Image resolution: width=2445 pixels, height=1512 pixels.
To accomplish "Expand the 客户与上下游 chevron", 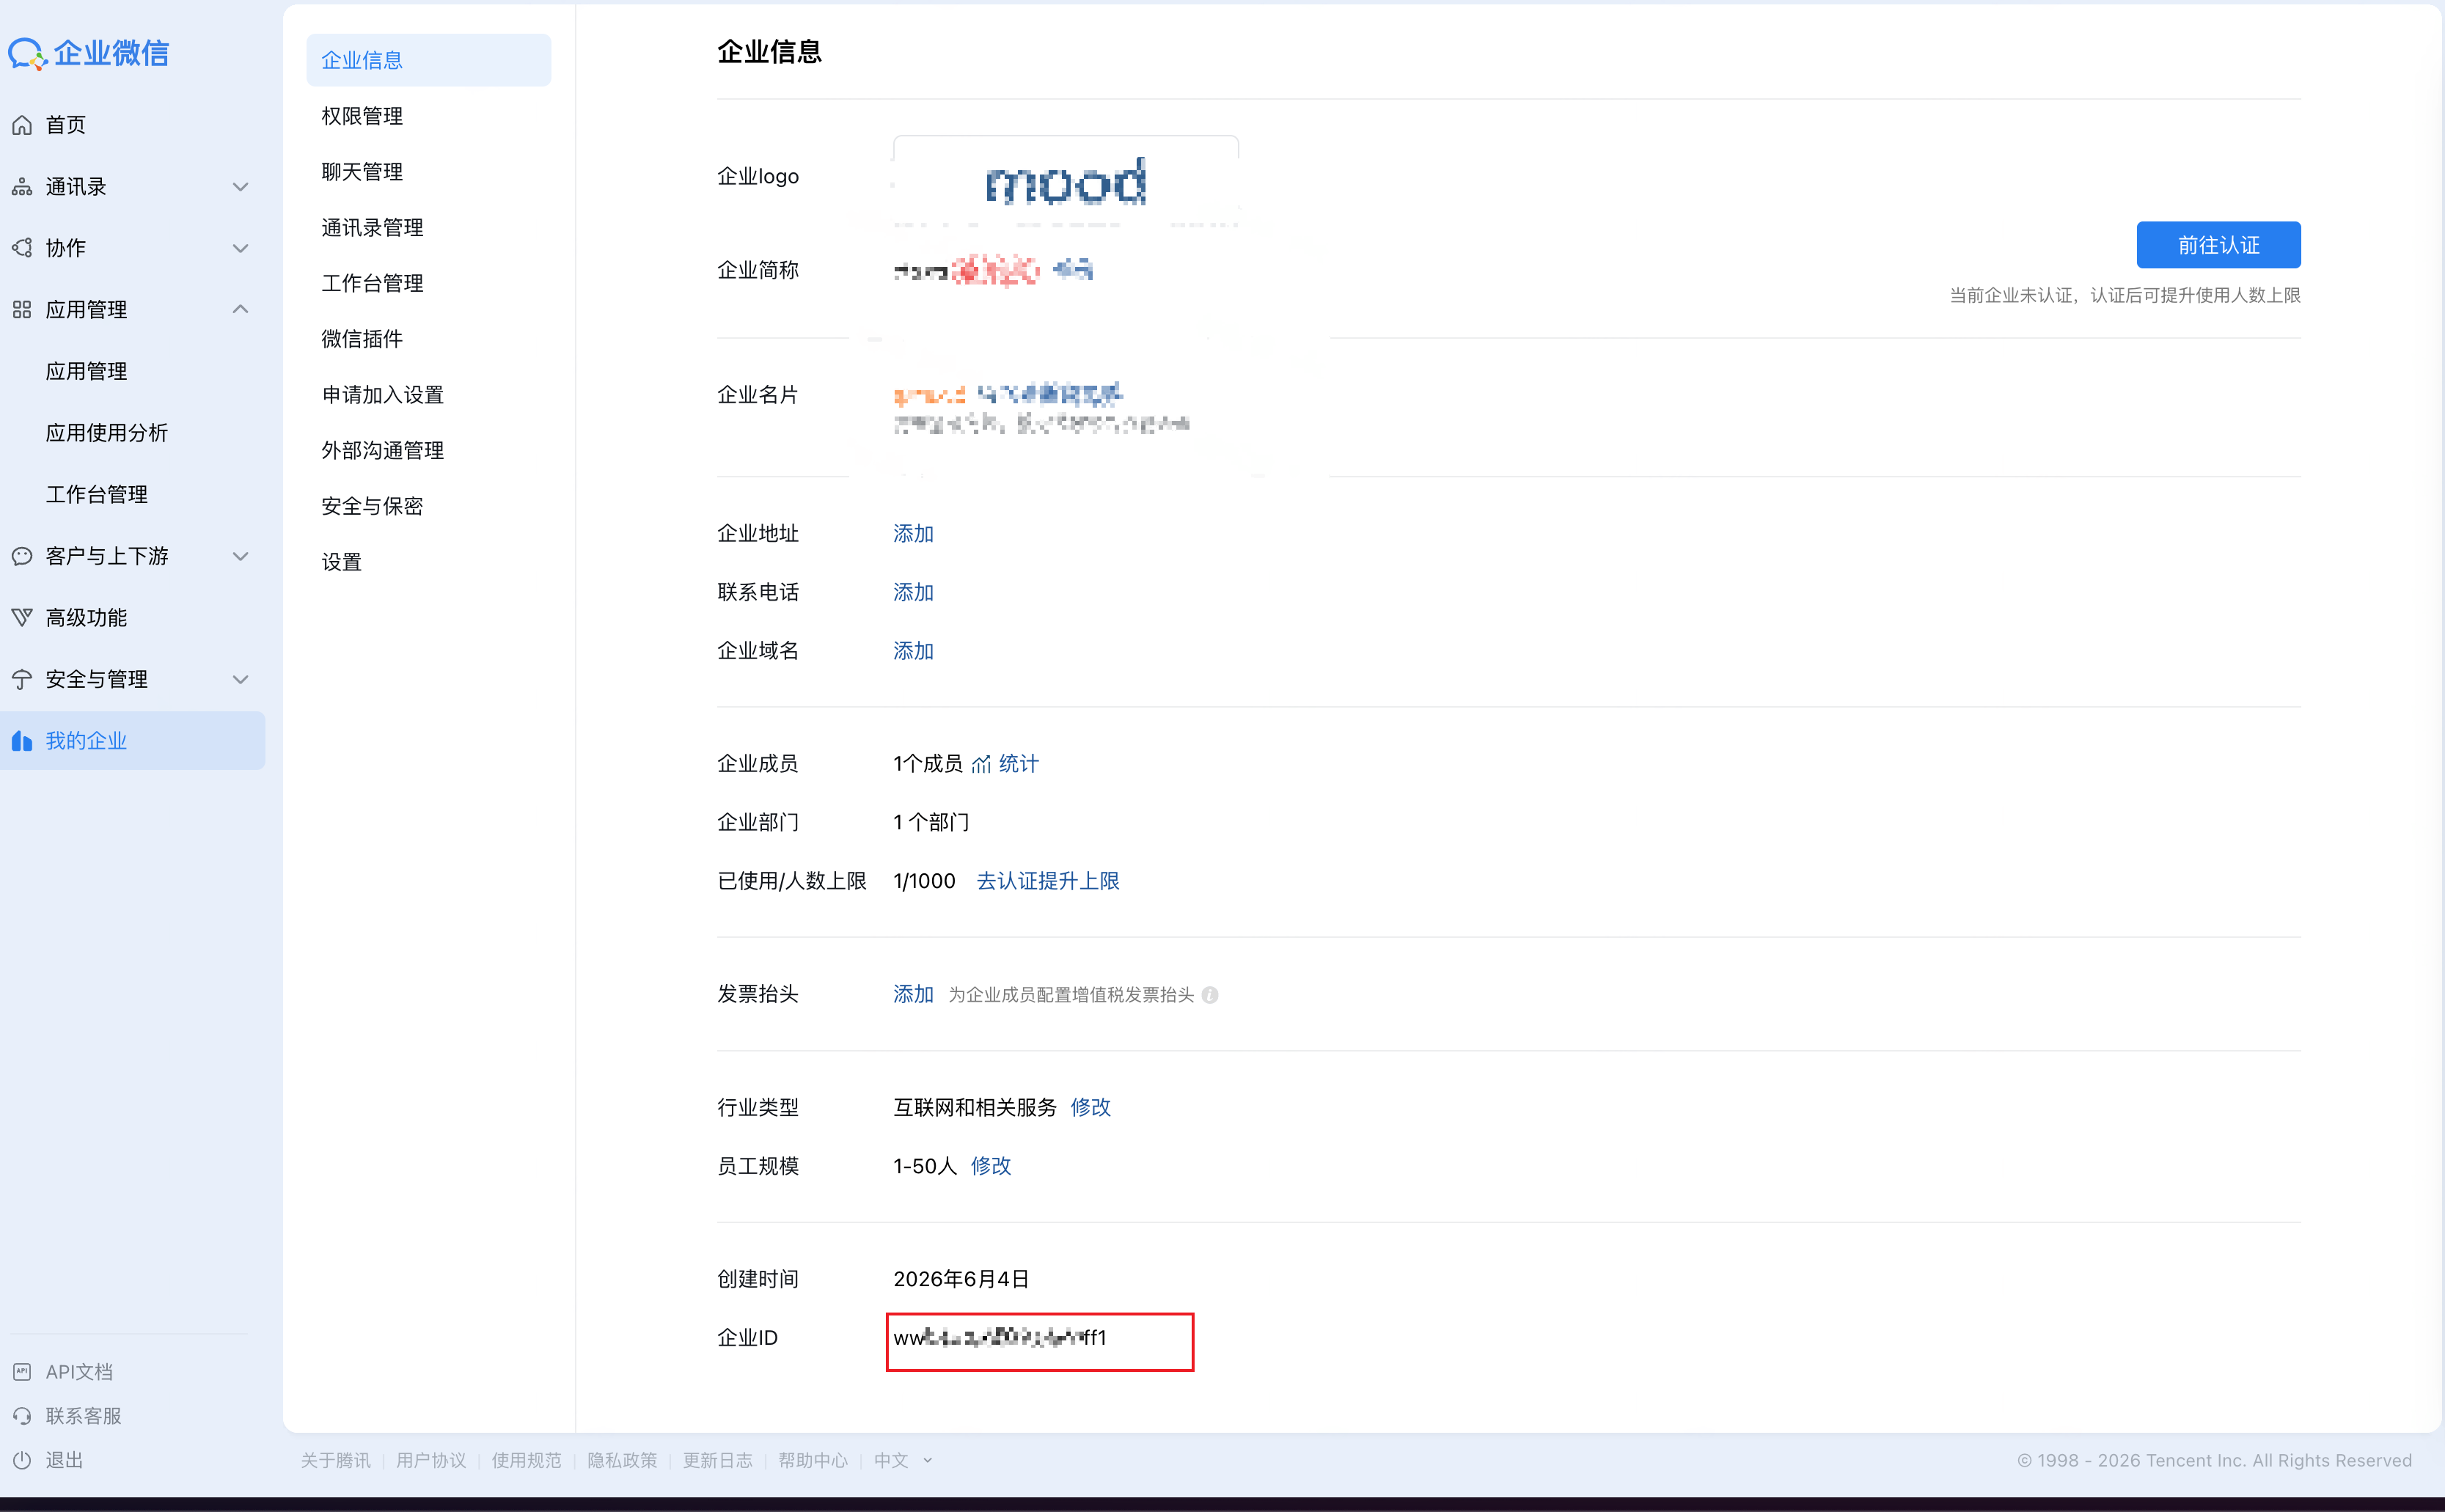I will (240, 556).
